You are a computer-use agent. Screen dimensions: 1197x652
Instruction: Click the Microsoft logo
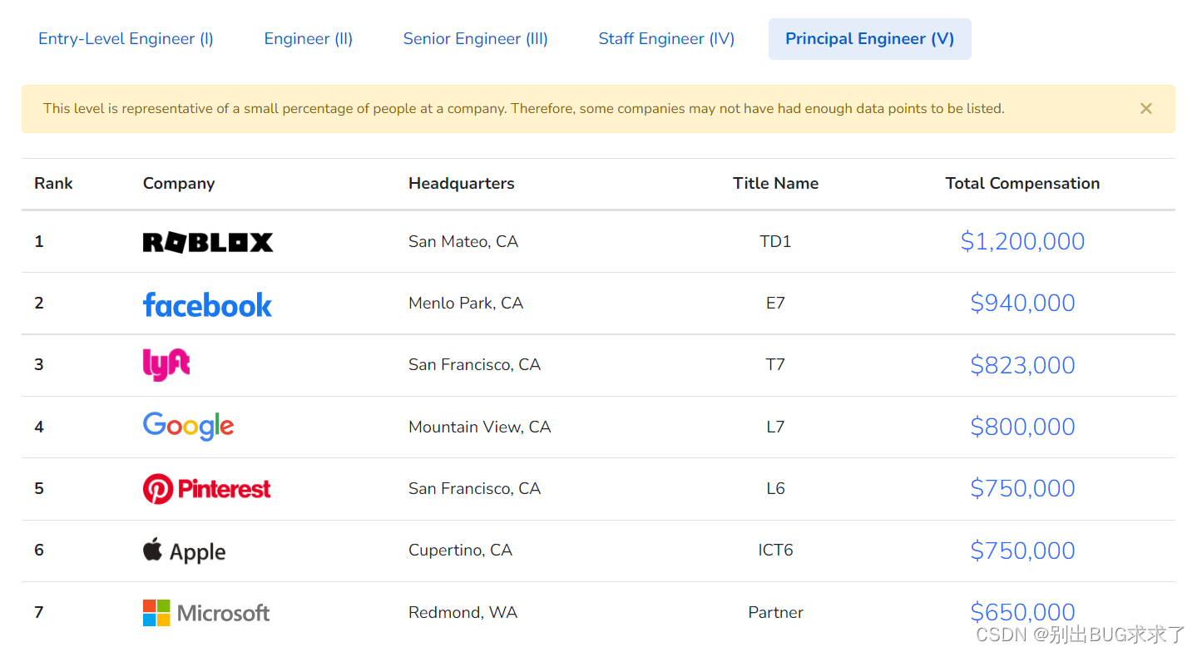(206, 613)
